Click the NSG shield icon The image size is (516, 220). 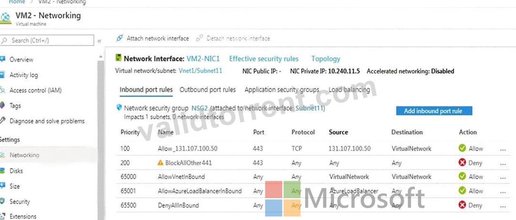[x=119, y=108]
